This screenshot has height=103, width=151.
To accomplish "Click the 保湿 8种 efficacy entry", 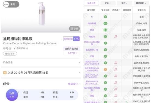I will point(34,92).
